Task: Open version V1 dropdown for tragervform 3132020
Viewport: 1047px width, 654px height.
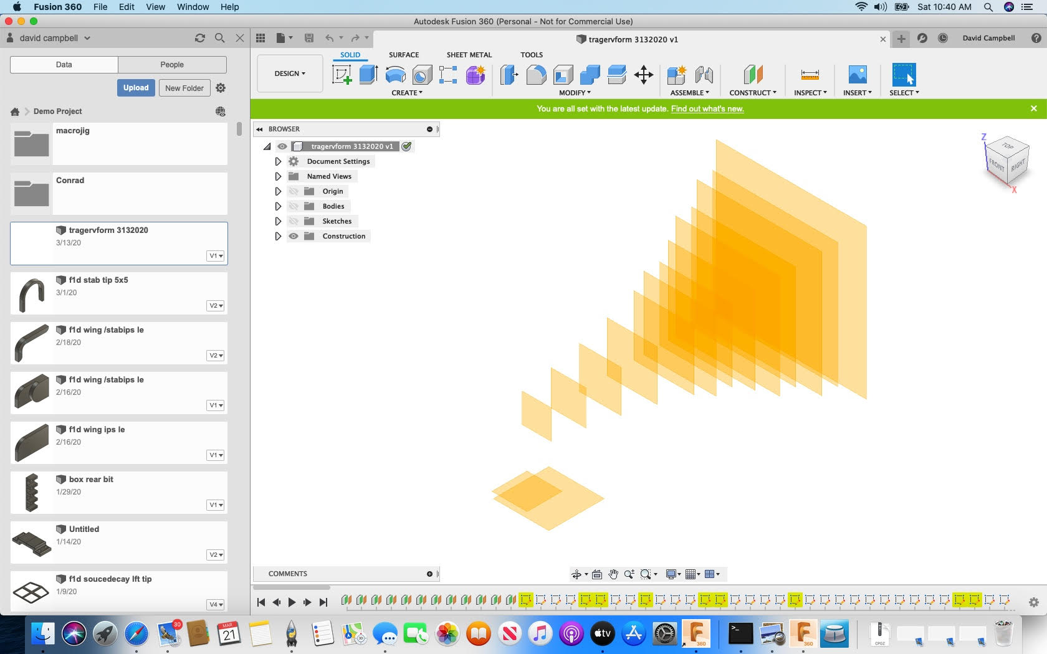Action: pos(216,256)
